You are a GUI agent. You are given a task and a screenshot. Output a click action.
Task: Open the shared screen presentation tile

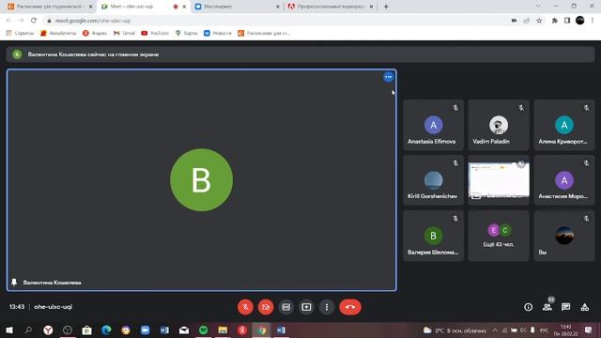499,180
